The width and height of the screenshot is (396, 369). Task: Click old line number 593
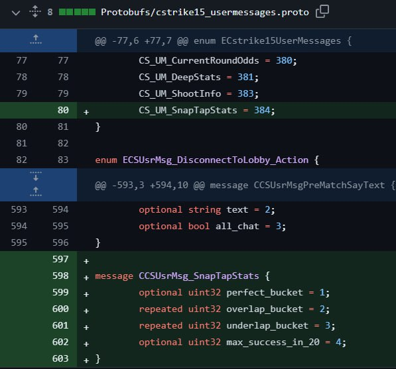pos(19,209)
